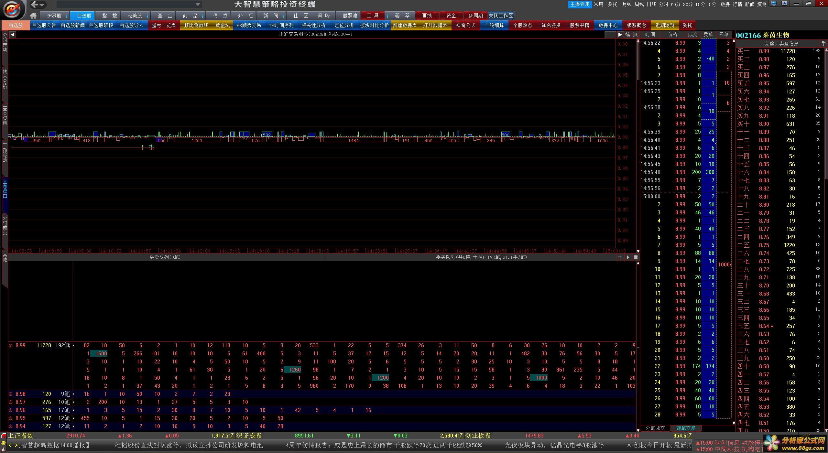Expand the 新闻 submenu dots
This screenshot has width=828, height=453.
coord(283,16)
